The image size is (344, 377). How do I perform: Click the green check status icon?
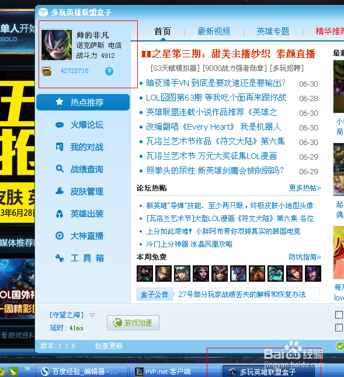coord(340,346)
